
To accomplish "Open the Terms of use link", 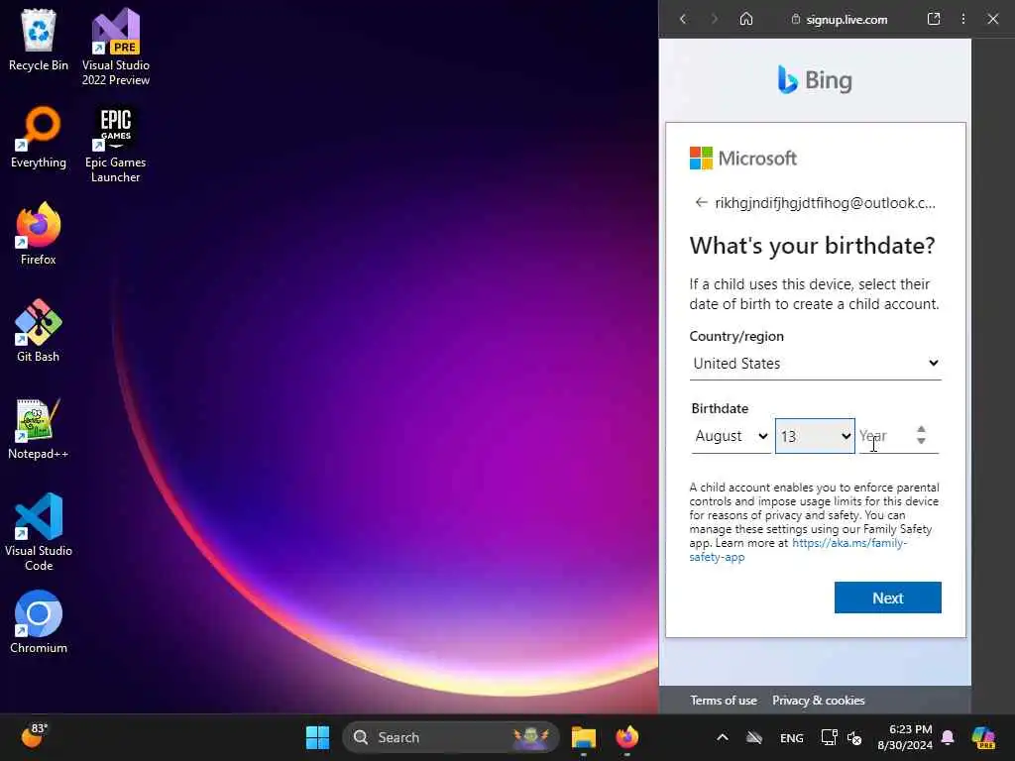I will [723, 701].
